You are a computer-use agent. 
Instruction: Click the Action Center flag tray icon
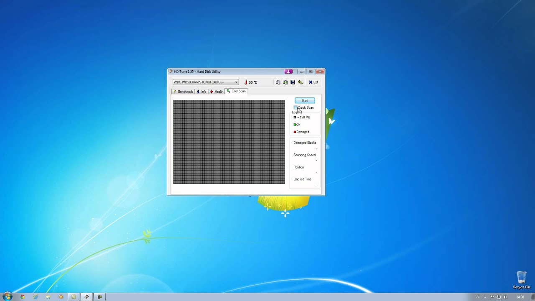(492, 297)
